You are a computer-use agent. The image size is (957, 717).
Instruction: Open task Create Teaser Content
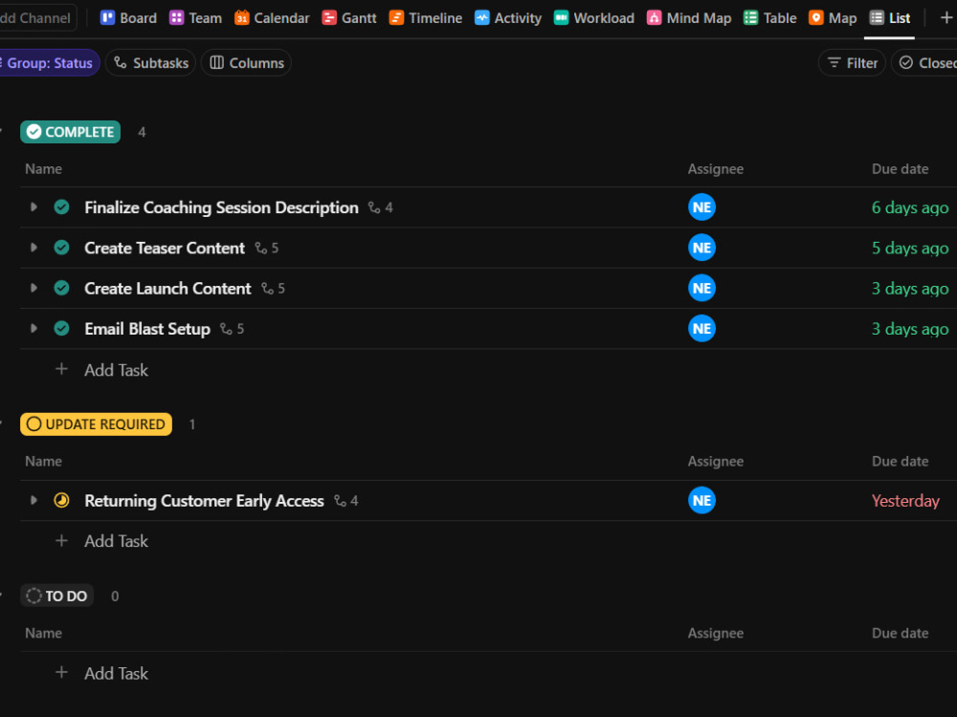pyautogui.click(x=165, y=248)
